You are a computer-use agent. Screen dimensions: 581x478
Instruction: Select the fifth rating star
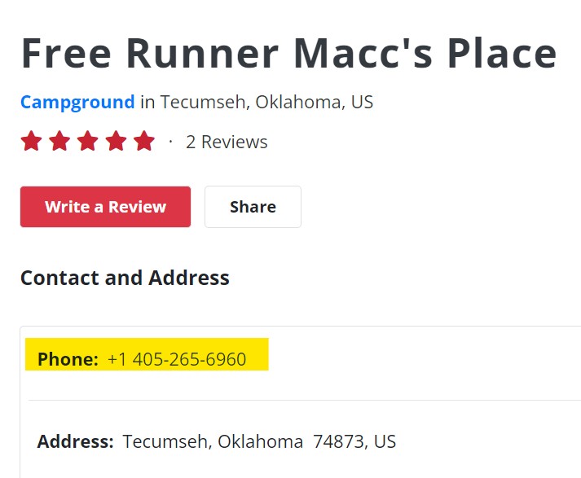(144, 142)
